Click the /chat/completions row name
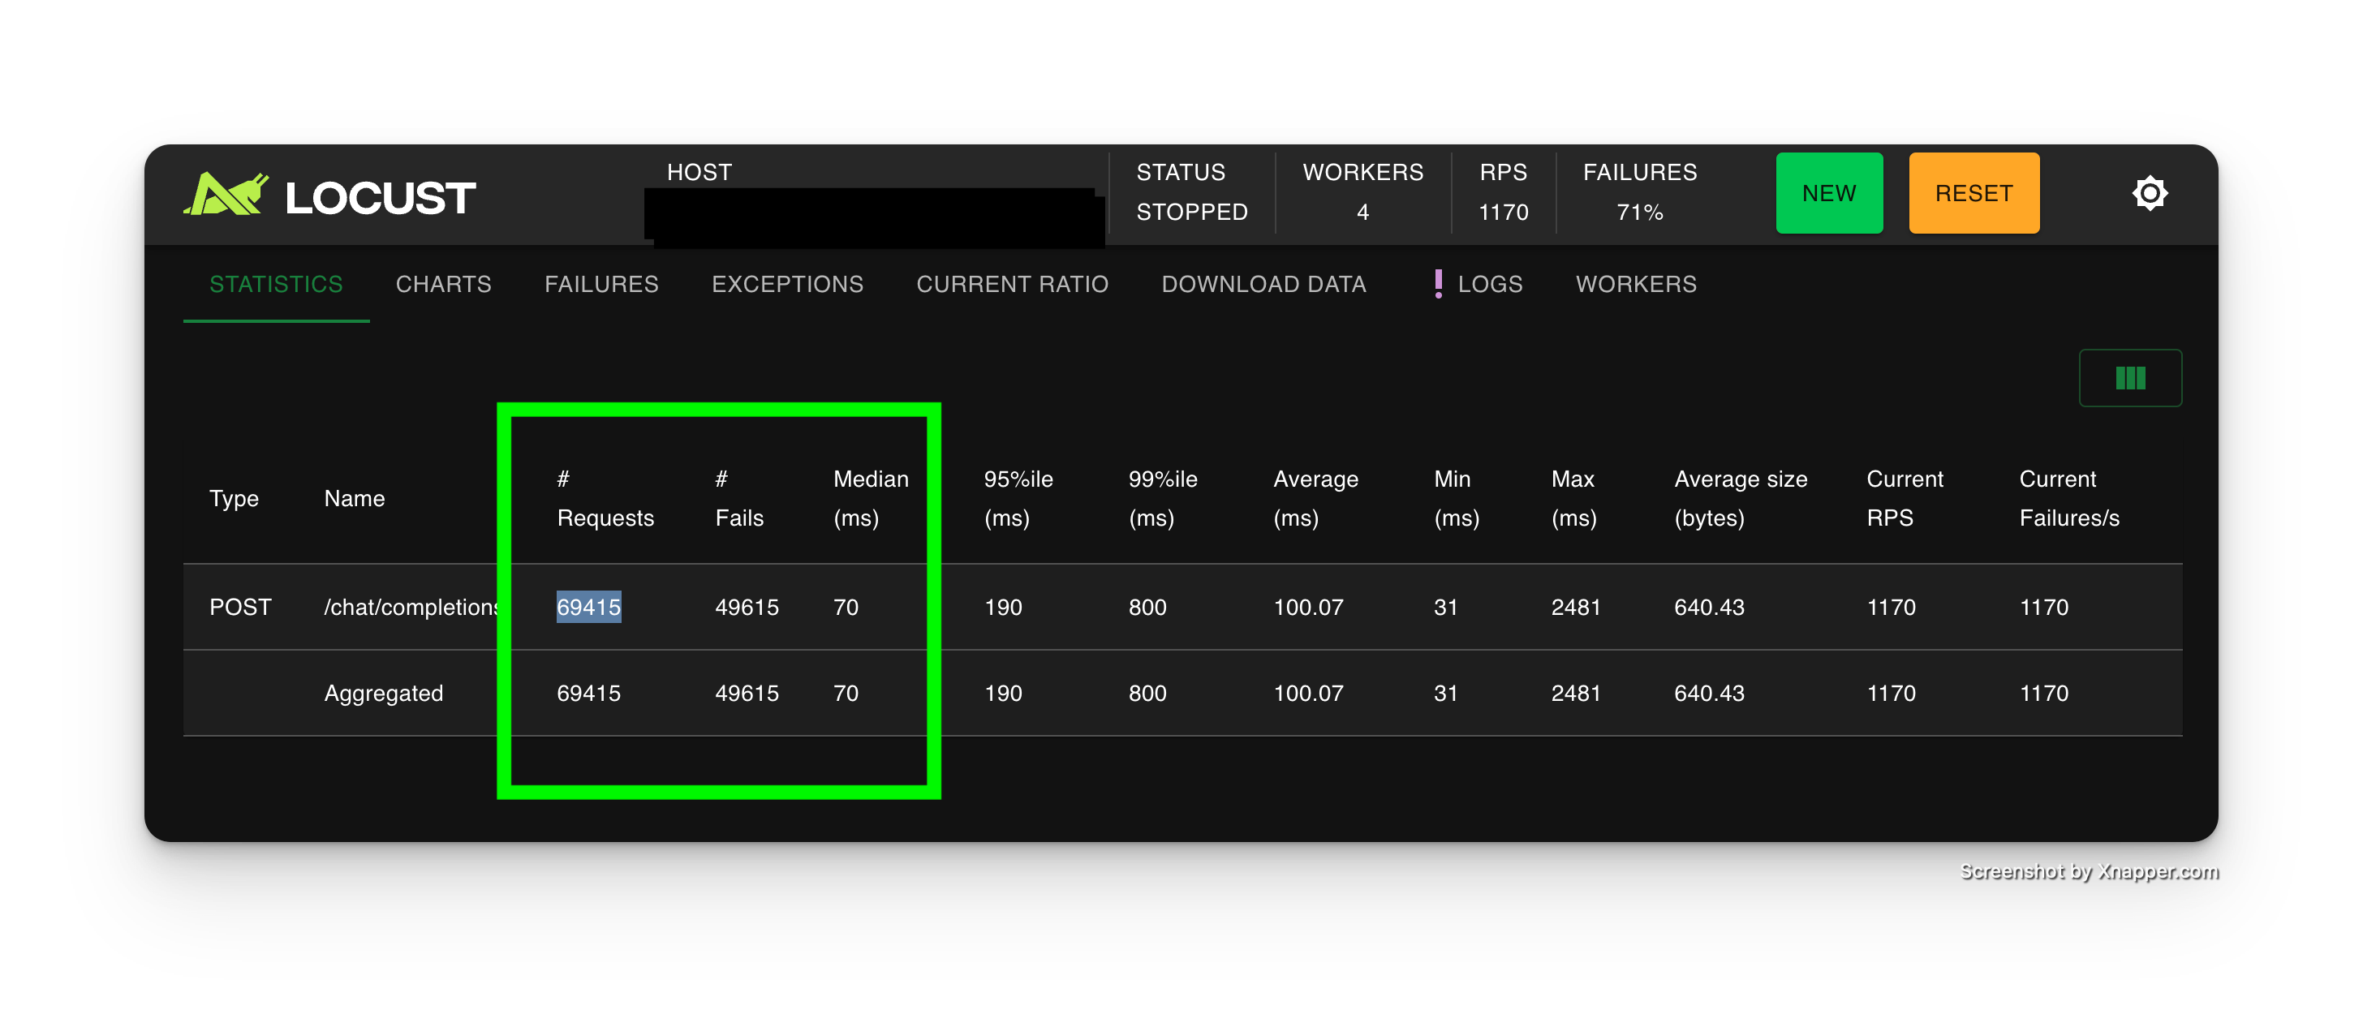2363x1027 pixels. click(x=409, y=607)
